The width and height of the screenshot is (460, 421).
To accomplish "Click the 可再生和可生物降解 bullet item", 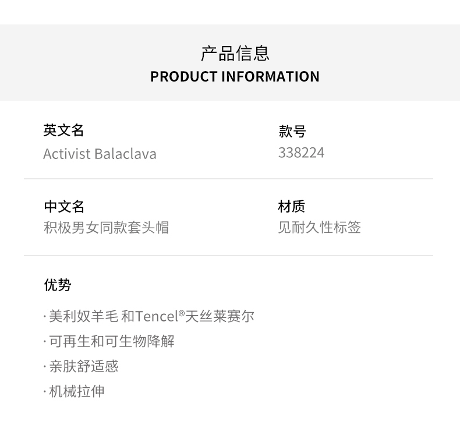I will (111, 341).
